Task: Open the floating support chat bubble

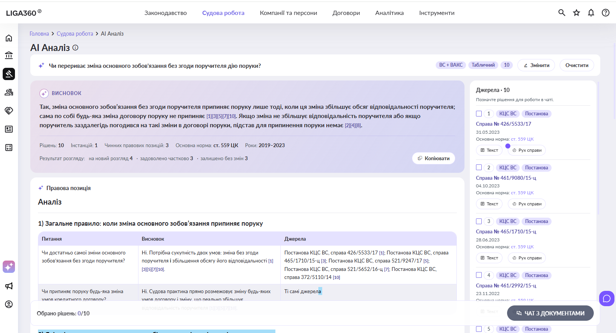Action: (607, 299)
